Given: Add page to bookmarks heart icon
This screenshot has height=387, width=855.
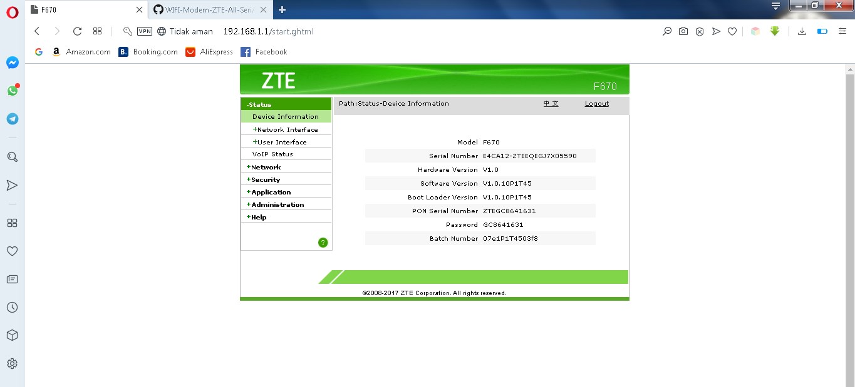Looking at the screenshot, I should [732, 31].
